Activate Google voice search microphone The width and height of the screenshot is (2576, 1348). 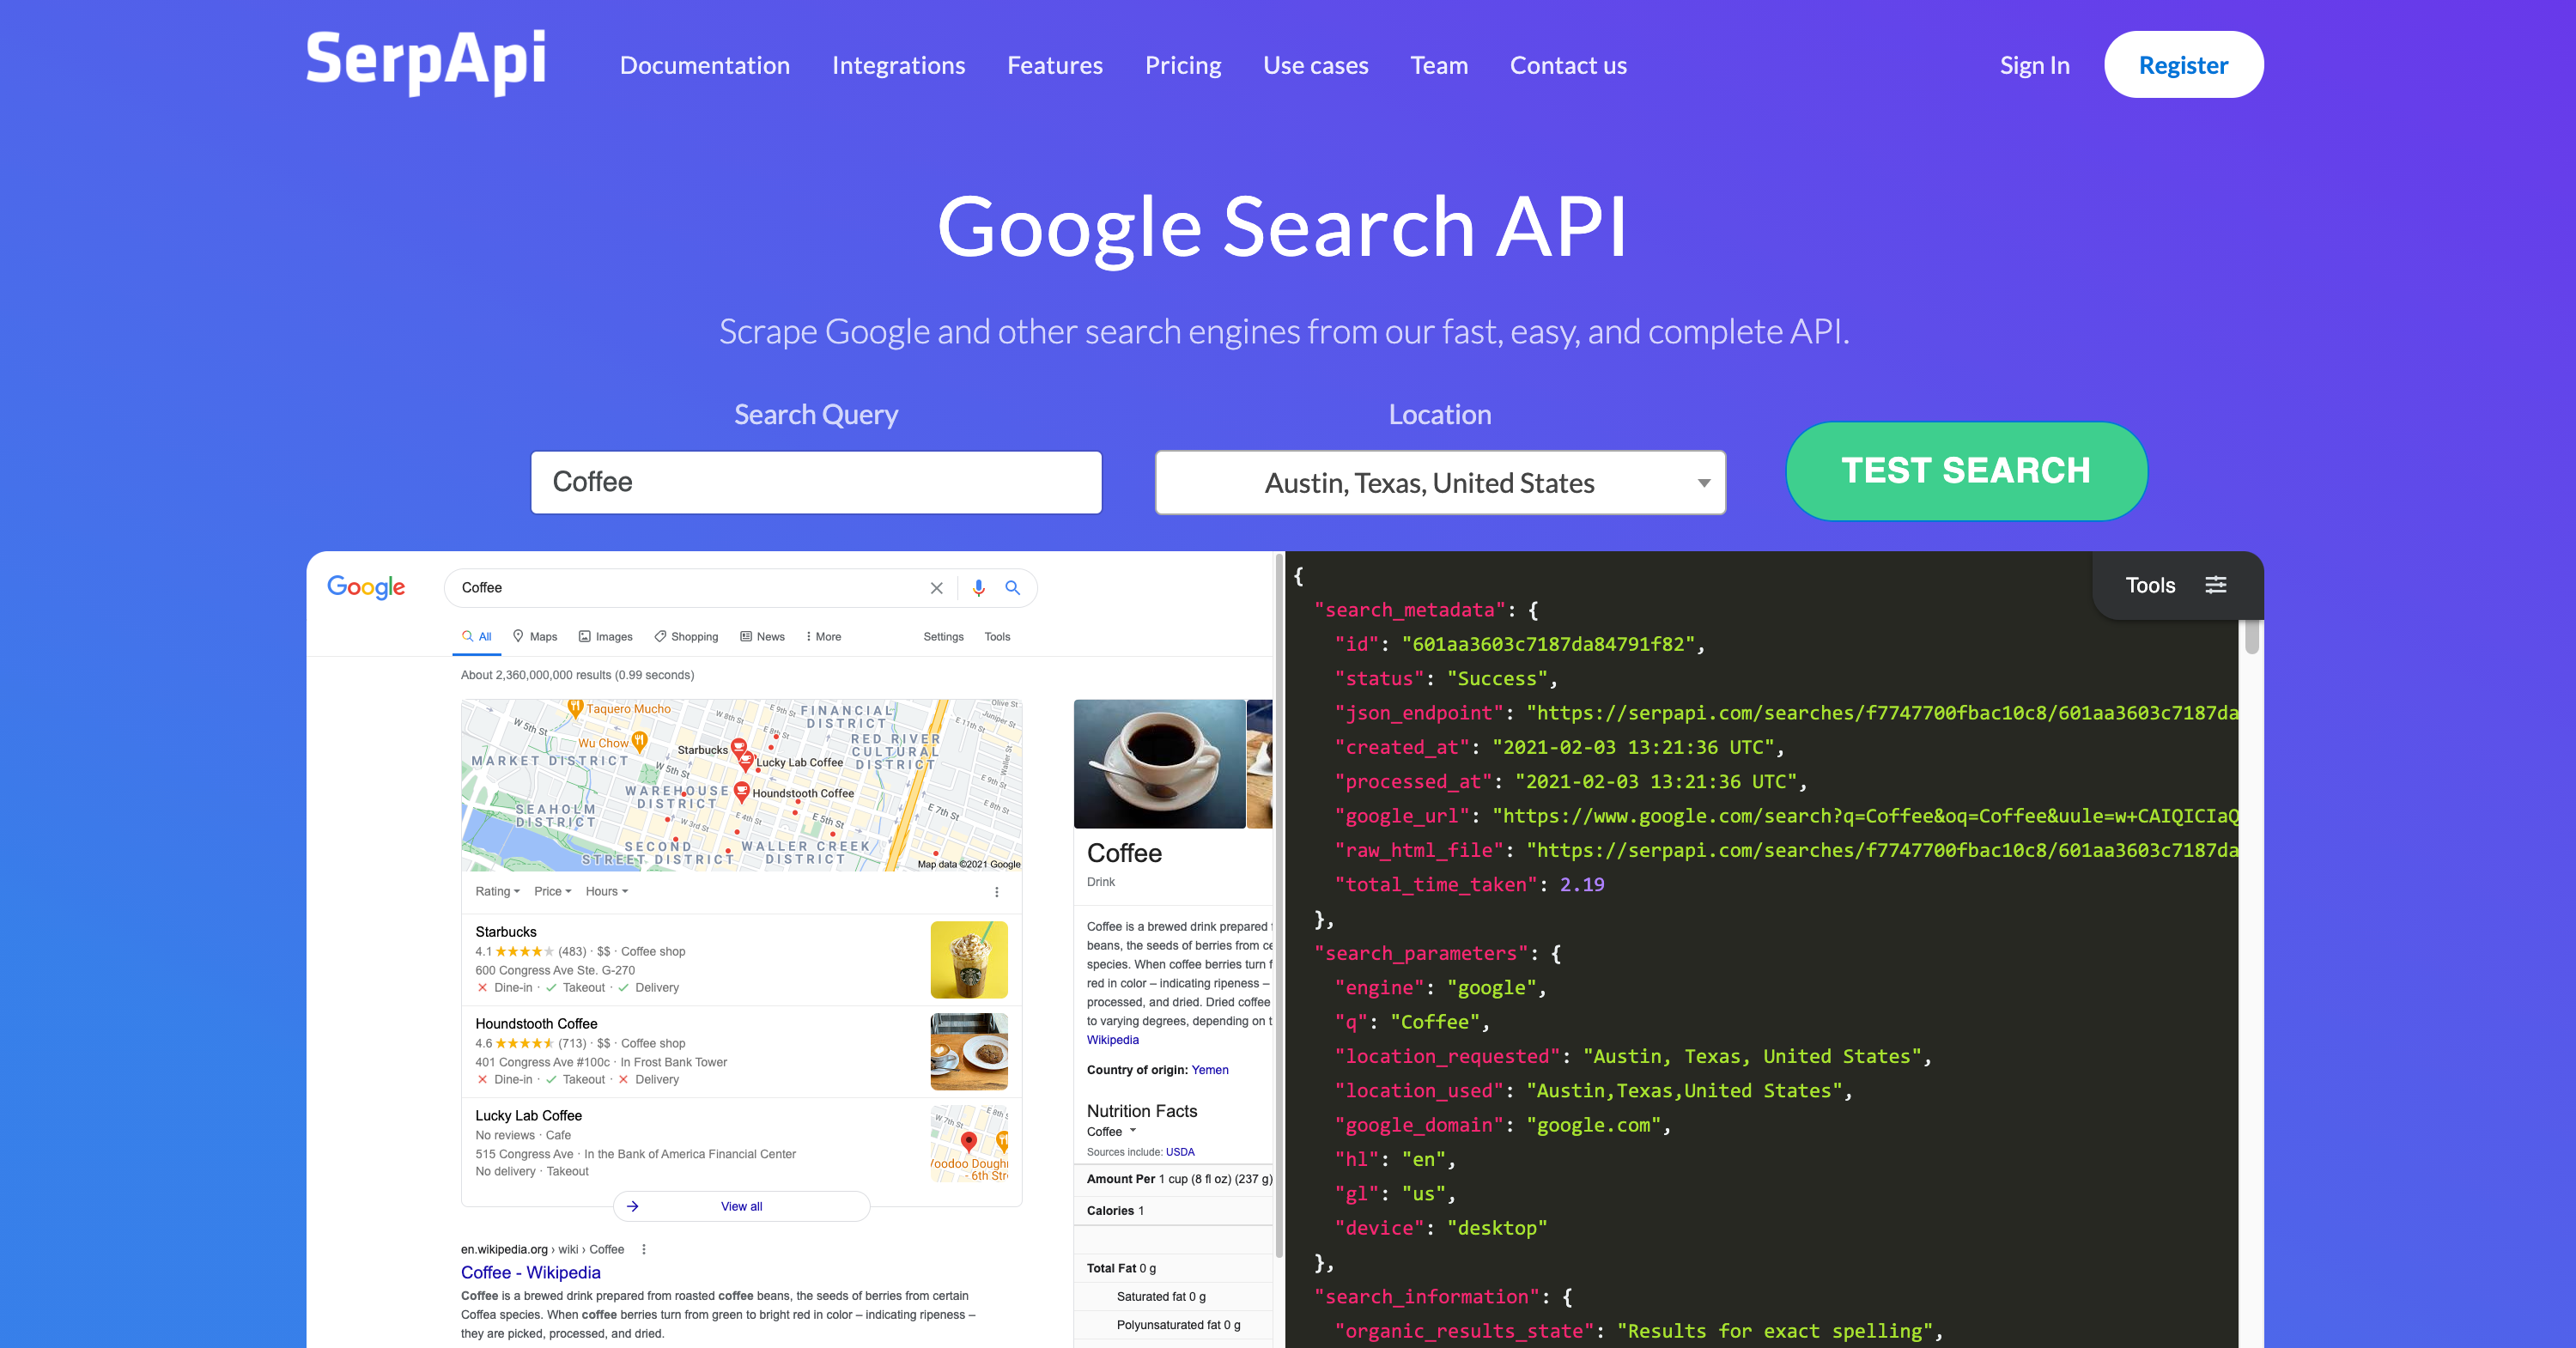click(x=977, y=588)
